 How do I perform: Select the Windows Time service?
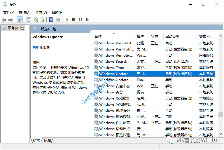point(154,67)
